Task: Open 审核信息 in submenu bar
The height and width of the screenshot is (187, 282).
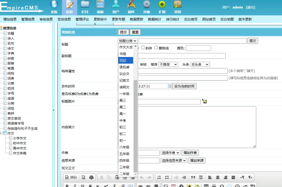Action: 46,19
